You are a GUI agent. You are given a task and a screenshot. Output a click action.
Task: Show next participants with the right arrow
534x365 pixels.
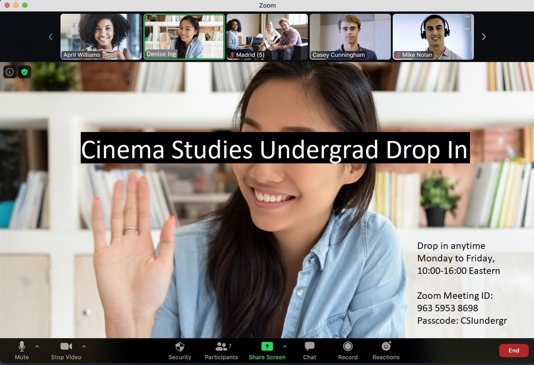[x=484, y=37]
